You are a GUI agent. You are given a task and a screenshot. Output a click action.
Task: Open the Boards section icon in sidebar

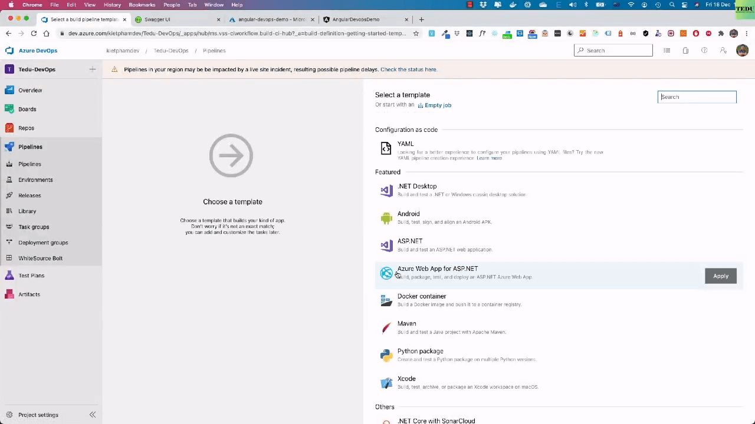pos(9,109)
